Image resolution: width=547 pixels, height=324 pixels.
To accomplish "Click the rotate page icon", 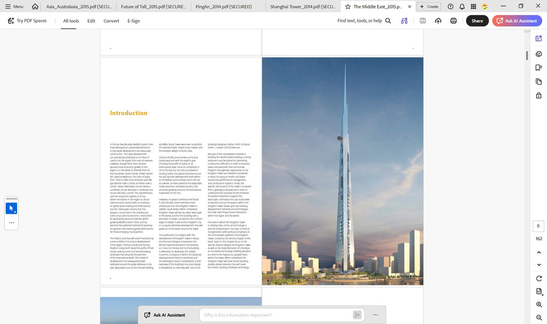I will coord(538,278).
